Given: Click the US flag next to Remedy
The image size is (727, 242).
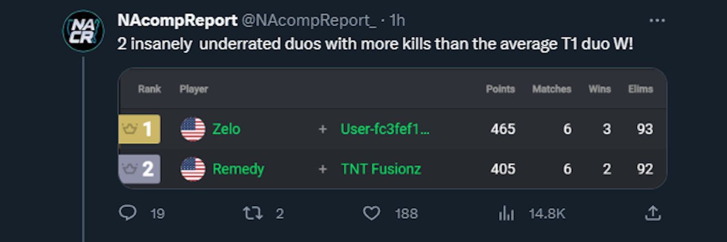Looking at the screenshot, I should [193, 169].
